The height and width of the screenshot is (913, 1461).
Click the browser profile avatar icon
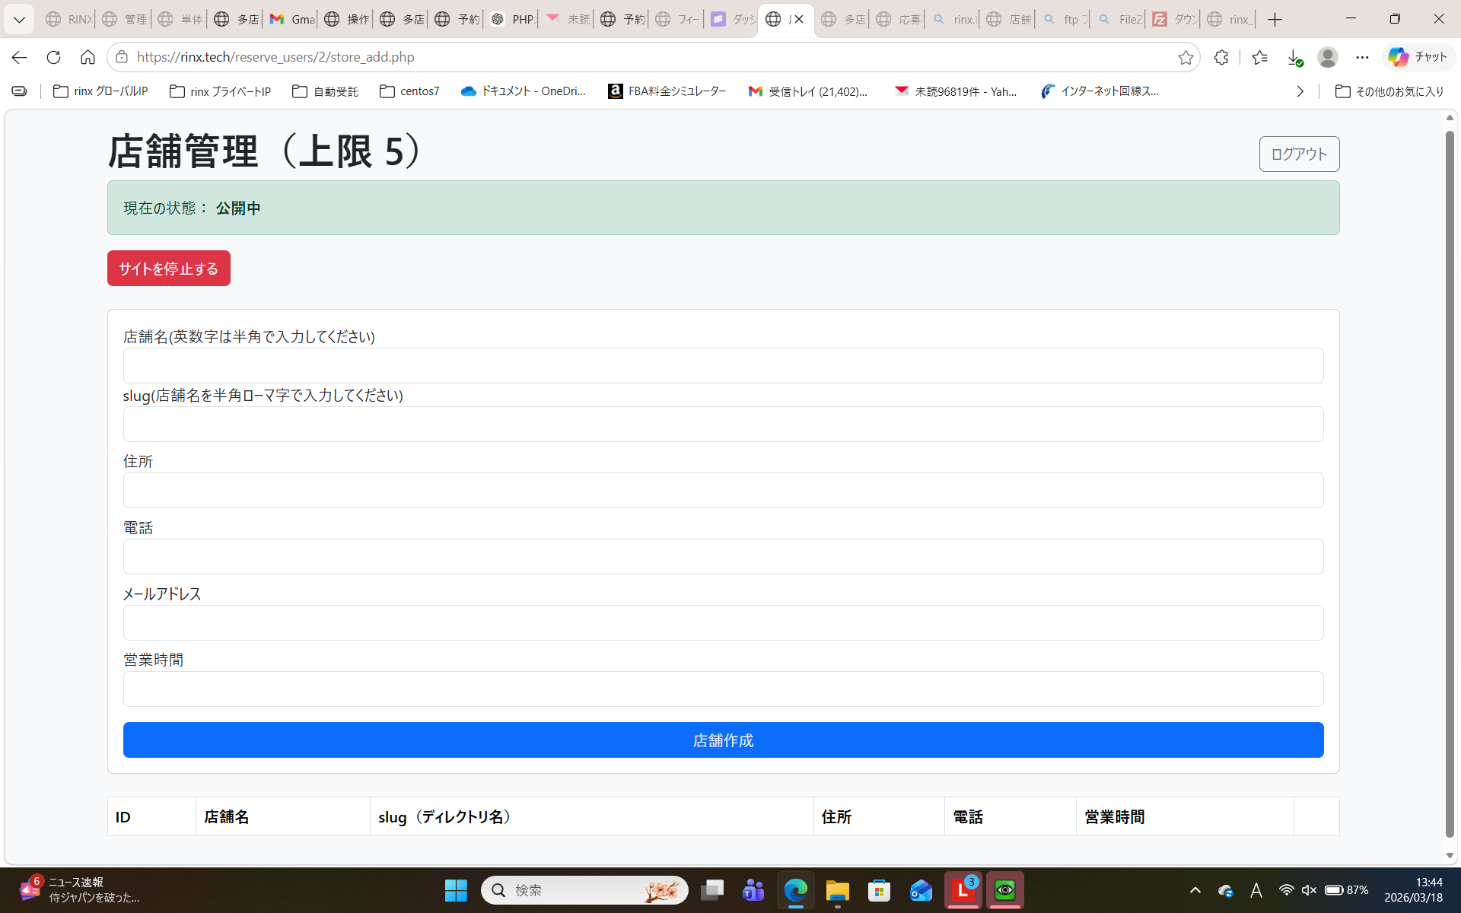[x=1329, y=57]
